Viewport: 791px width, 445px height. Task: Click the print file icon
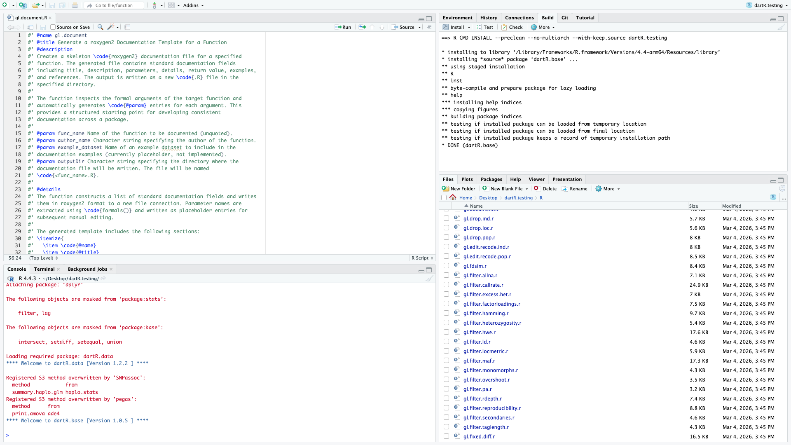pos(75,5)
